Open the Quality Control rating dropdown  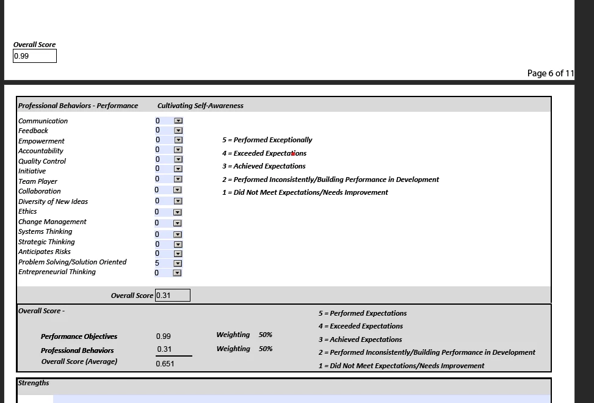tap(178, 159)
